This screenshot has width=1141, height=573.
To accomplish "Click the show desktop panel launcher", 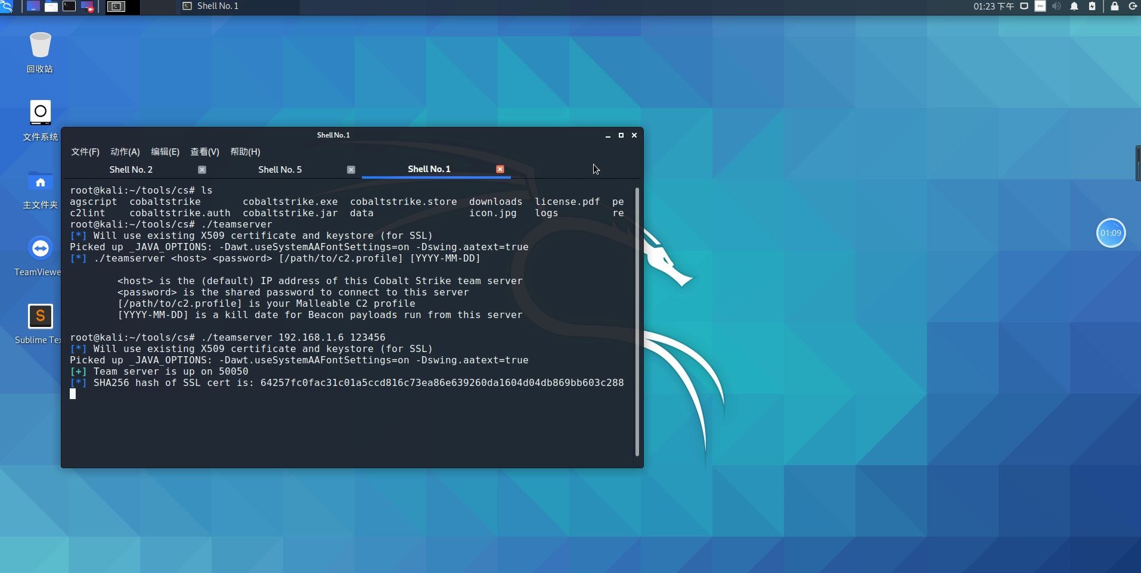I will coord(33,7).
